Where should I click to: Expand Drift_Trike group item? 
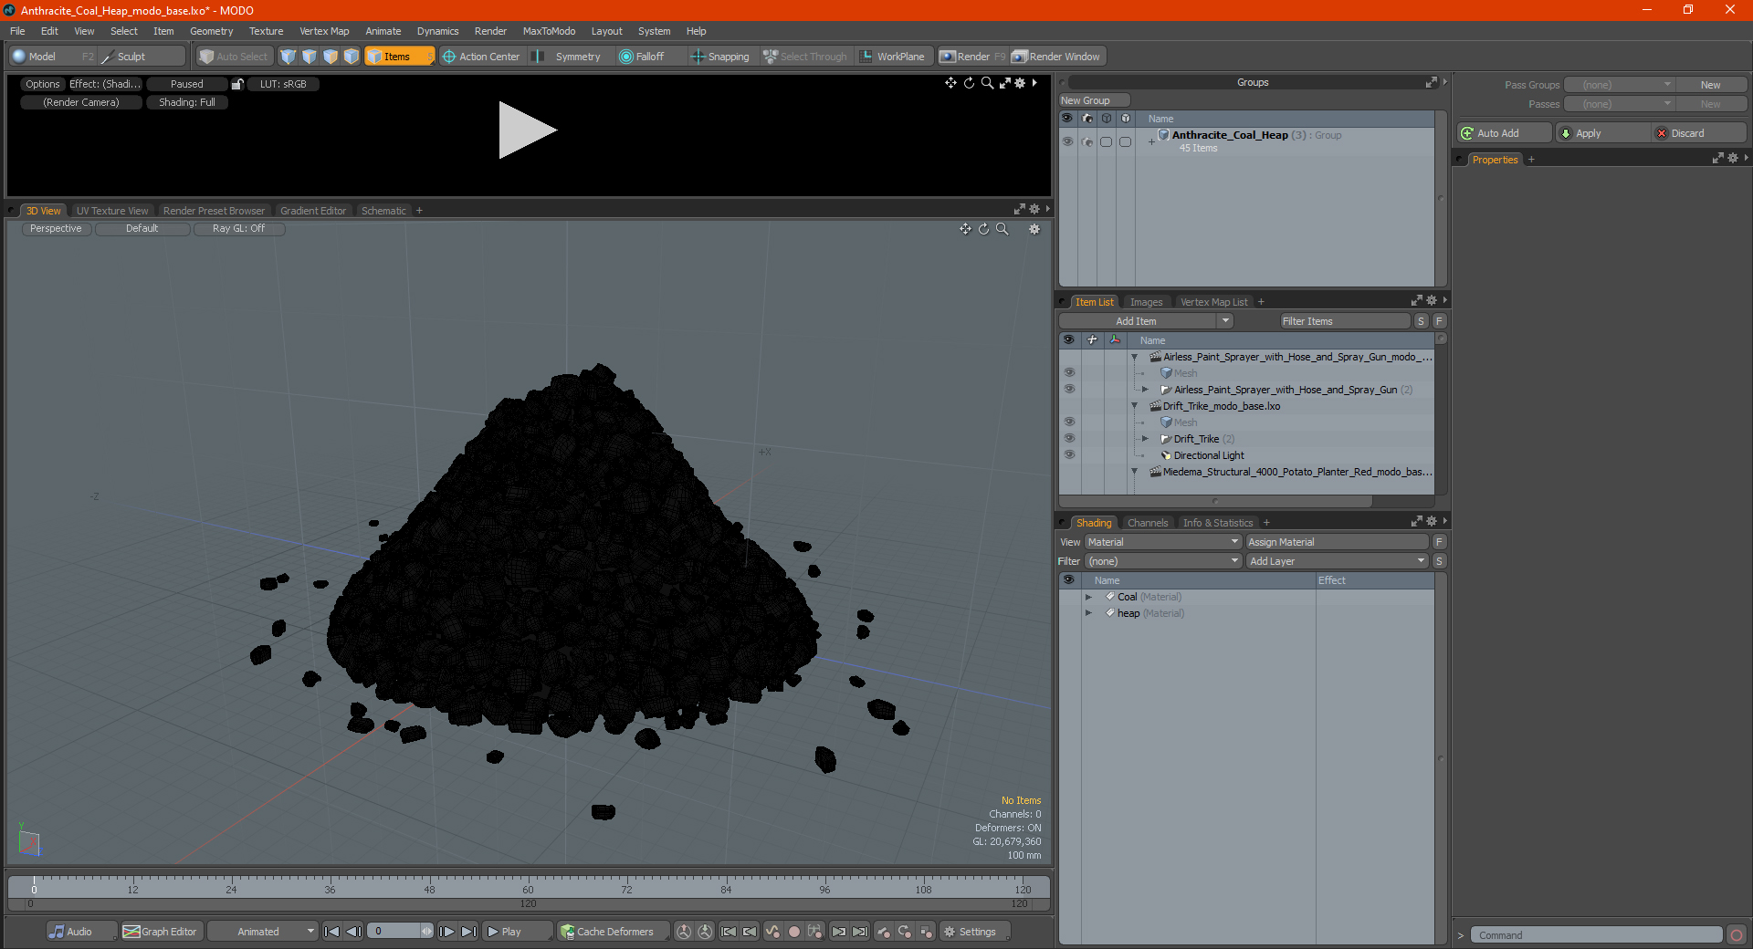pos(1145,439)
